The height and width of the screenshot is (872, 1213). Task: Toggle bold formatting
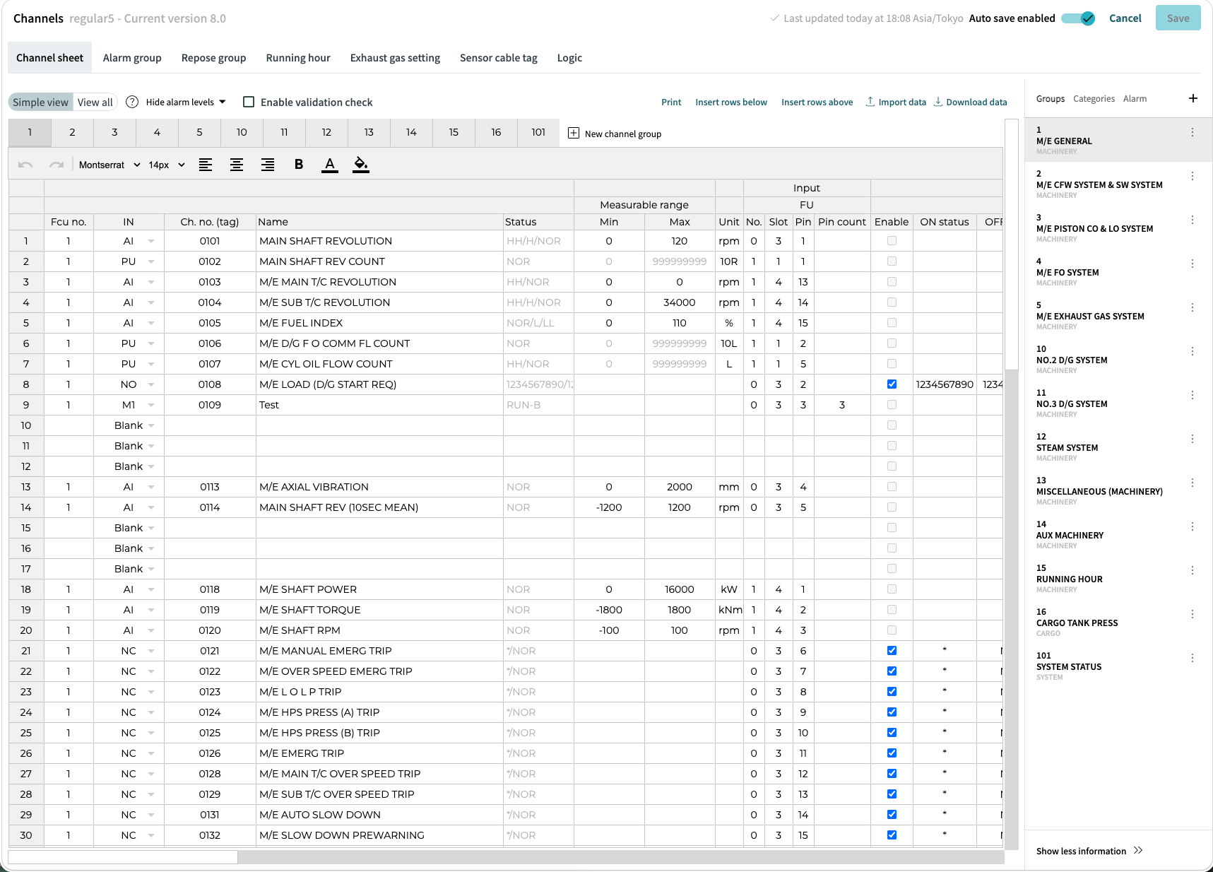click(299, 165)
